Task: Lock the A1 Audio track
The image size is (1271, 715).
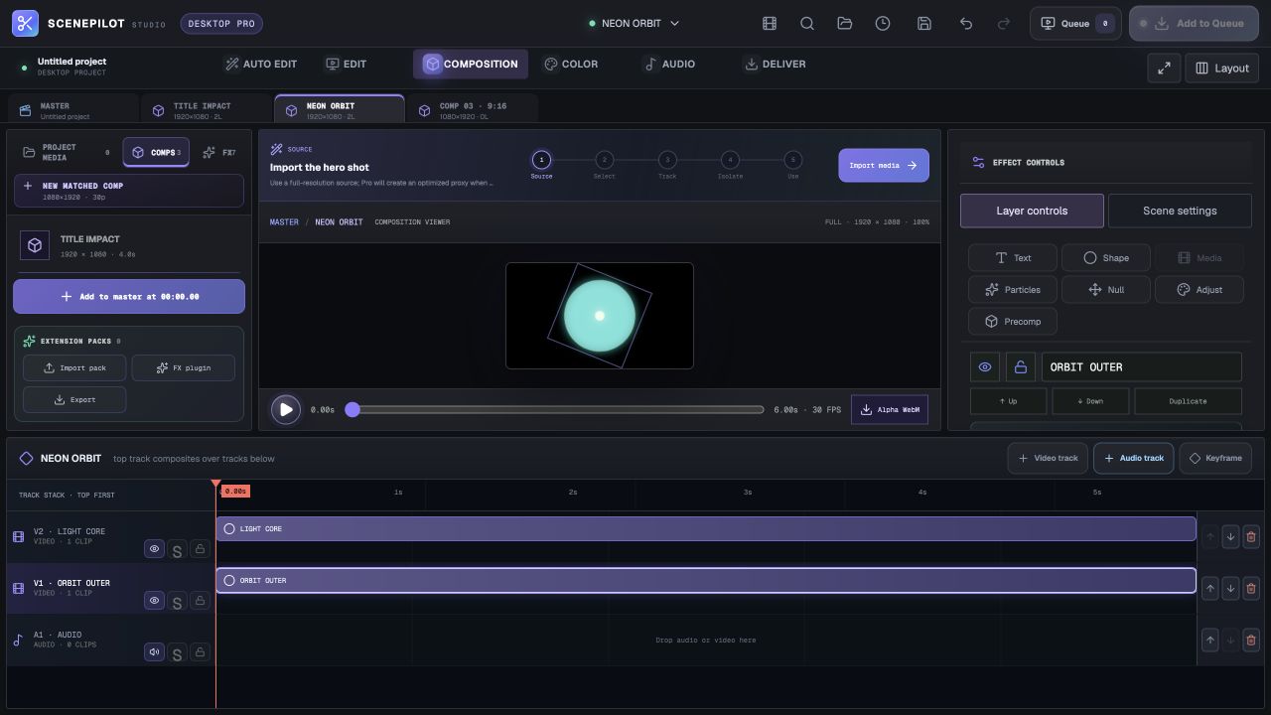Action: (200, 651)
